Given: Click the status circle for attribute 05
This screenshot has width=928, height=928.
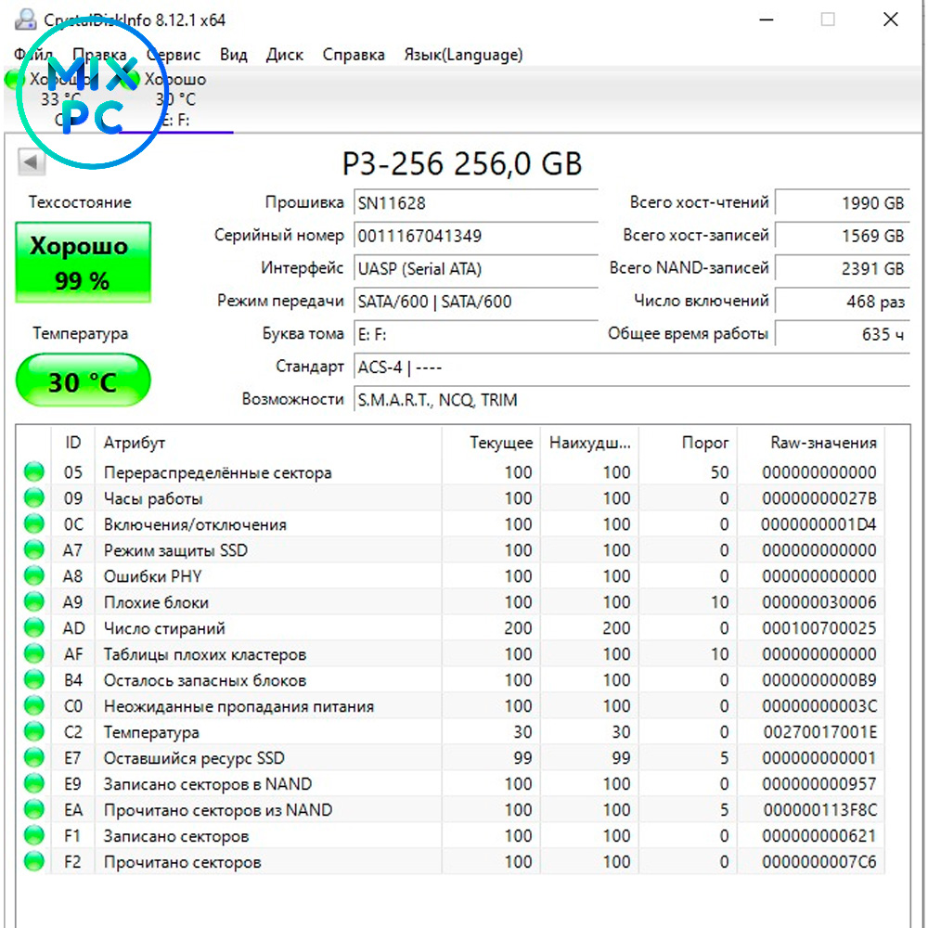Looking at the screenshot, I should point(34,471).
